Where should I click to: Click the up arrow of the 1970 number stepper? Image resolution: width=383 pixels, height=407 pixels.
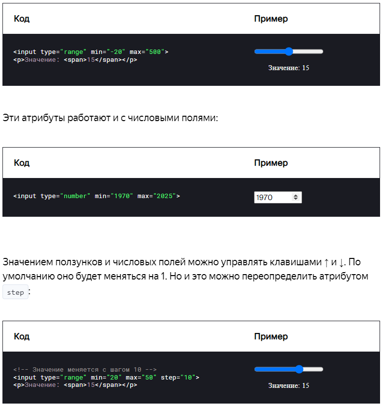pyautogui.click(x=296, y=196)
